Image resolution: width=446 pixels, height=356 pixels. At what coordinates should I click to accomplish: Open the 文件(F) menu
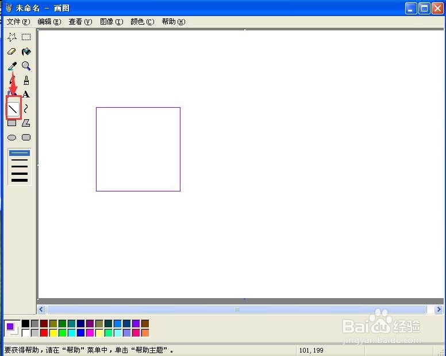click(x=18, y=22)
